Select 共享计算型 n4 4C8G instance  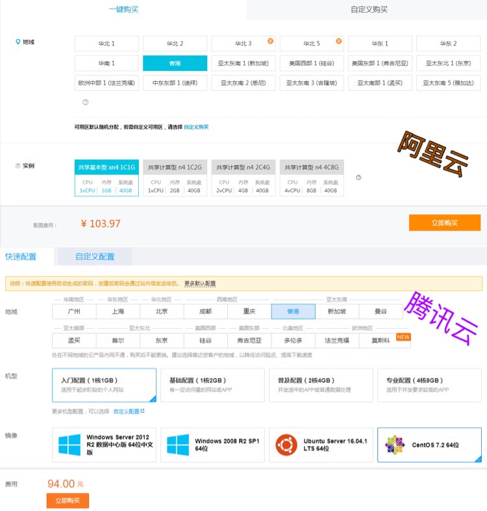coord(312,178)
